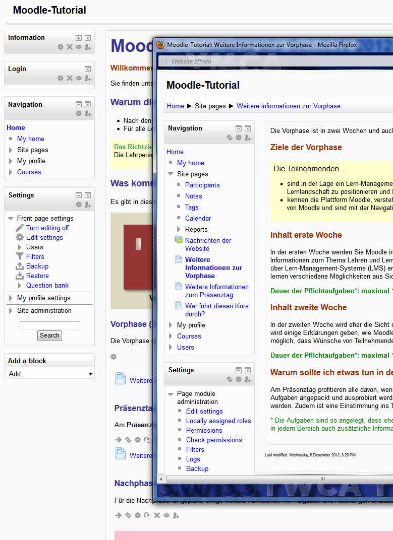
Task: Dock the Information block to the side
Action: click(88, 38)
